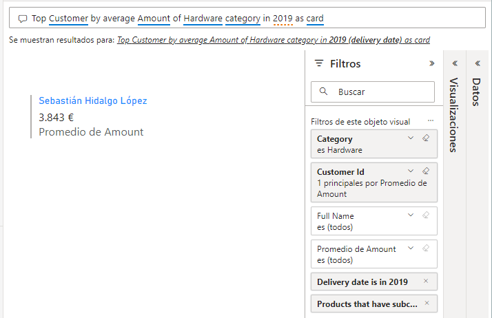The image size is (492, 318).
Task: Clear the Customer Id filter with eraser
Action: click(x=425, y=171)
